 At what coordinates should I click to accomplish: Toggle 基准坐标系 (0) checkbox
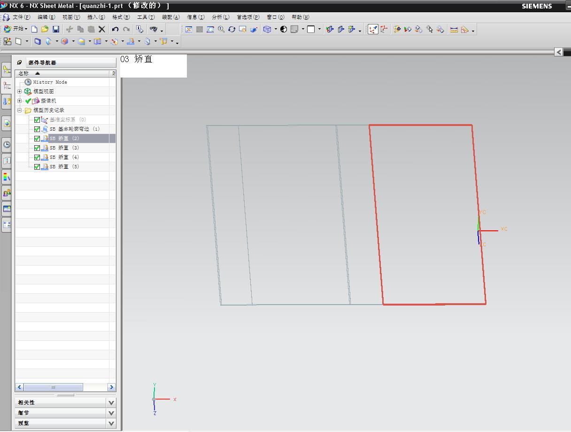pyautogui.click(x=37, y=119)
